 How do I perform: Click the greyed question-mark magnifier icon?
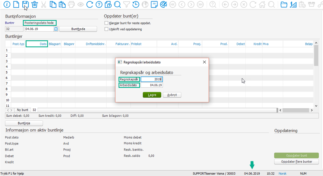[213, 4]
